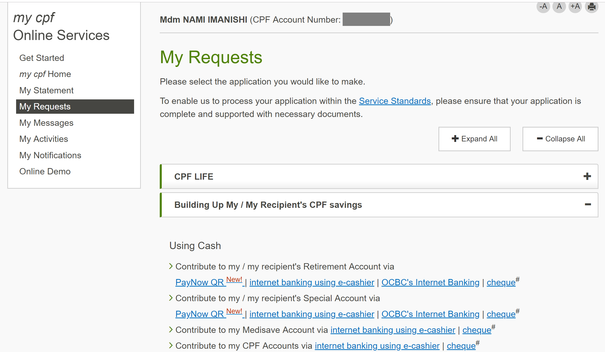
Task: Expand the CPF LIFE section plus icon
Action: 587,176
